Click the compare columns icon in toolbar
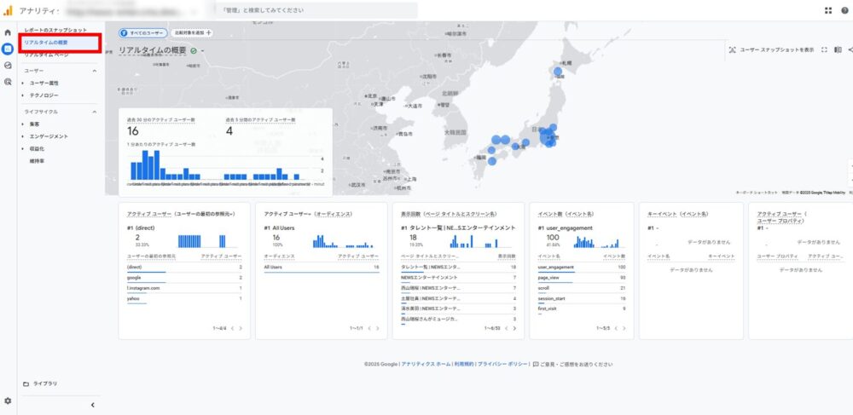This screenshot has width=853, height=415. [838, 50]
